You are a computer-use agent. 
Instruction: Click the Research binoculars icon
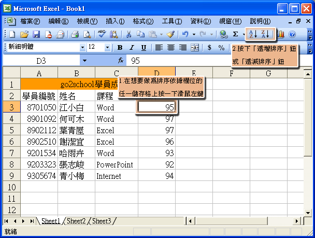[x=113, y=35]
